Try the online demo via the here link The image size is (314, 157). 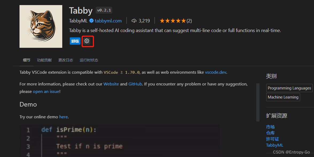pyautogui.click(x=63, y=117)
